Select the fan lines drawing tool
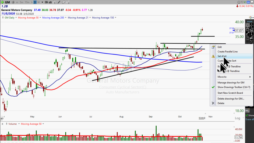254x143 pixels. [252, 37]
